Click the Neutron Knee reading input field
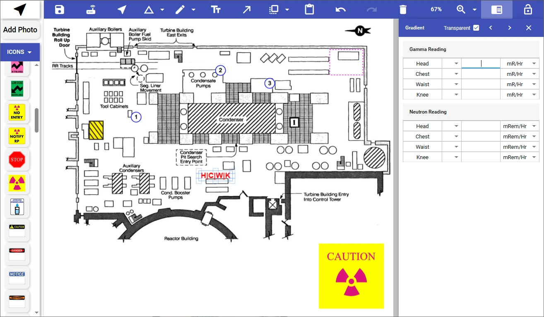 click(481, 157)
